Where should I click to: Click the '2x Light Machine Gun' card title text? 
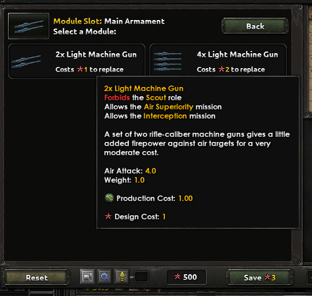[x=96, y=54]
